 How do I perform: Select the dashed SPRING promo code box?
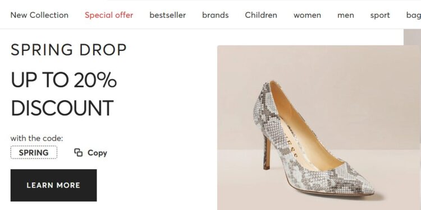click(34, 152)
